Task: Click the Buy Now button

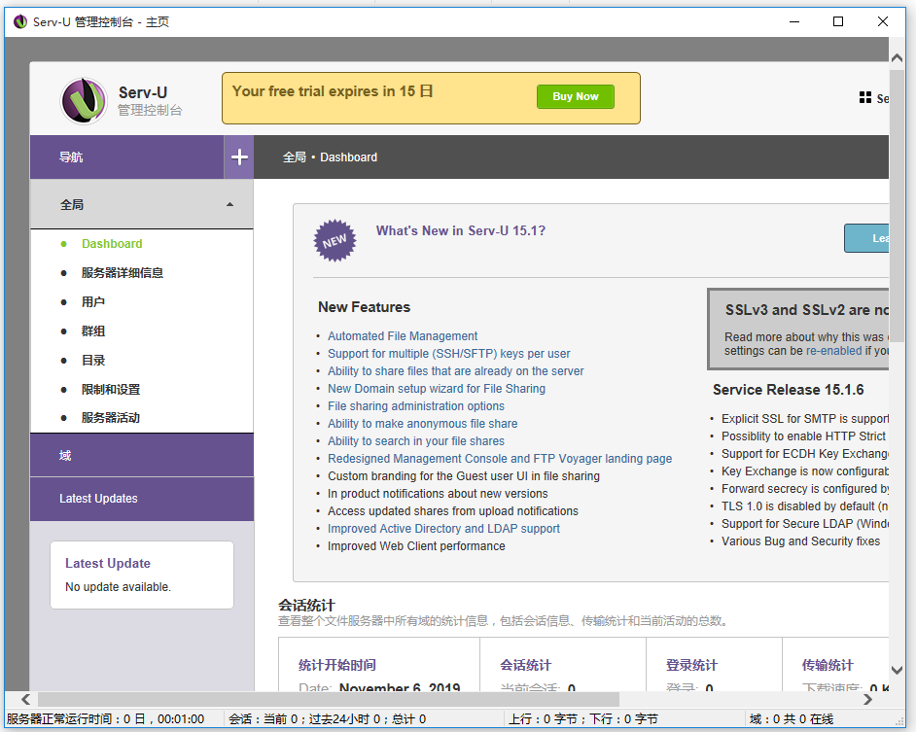Action: (x=575, y=96)
